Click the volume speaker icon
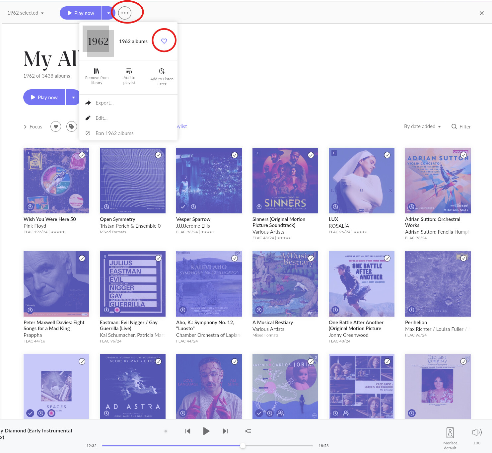This screenshot has width=492, height=453. pyautogui.click(x=476, y=432)
